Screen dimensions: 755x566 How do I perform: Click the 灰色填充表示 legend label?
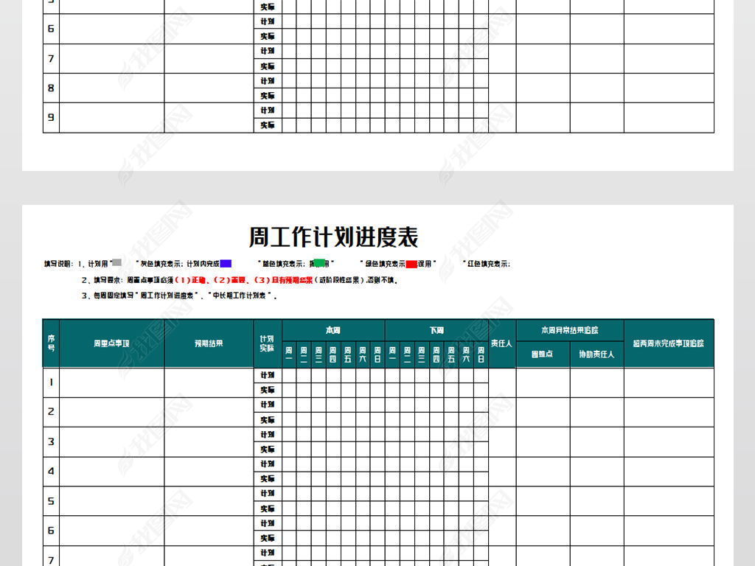(161, 264)
